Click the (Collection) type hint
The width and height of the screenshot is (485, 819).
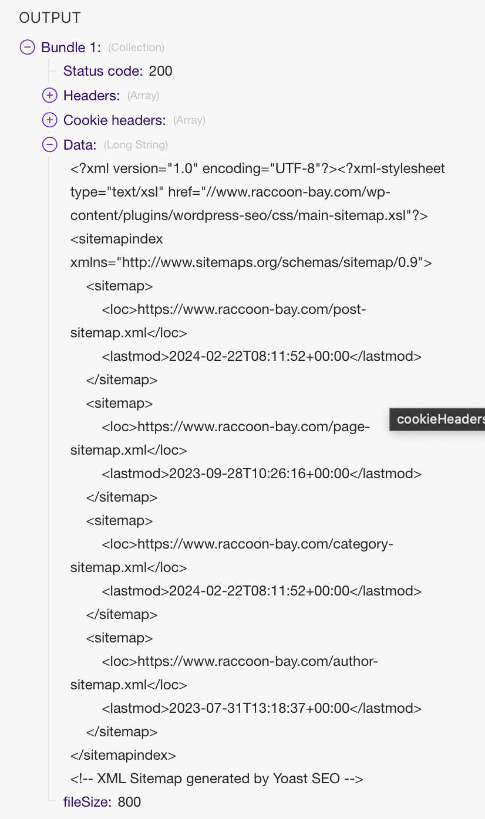tap(136, 48)
